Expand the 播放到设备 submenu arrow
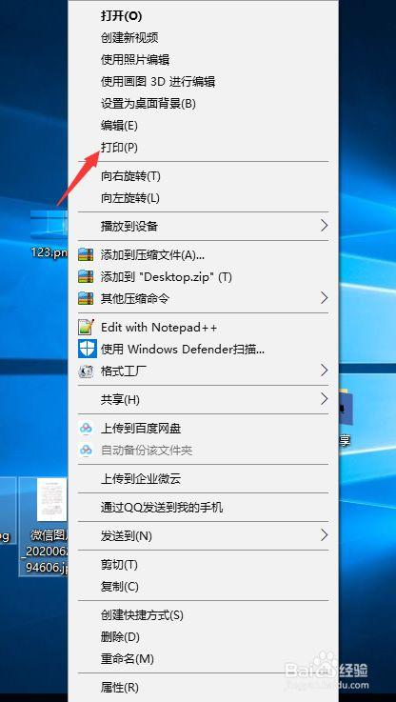Viewport: 396px width, 702px height. click(324, 226)
